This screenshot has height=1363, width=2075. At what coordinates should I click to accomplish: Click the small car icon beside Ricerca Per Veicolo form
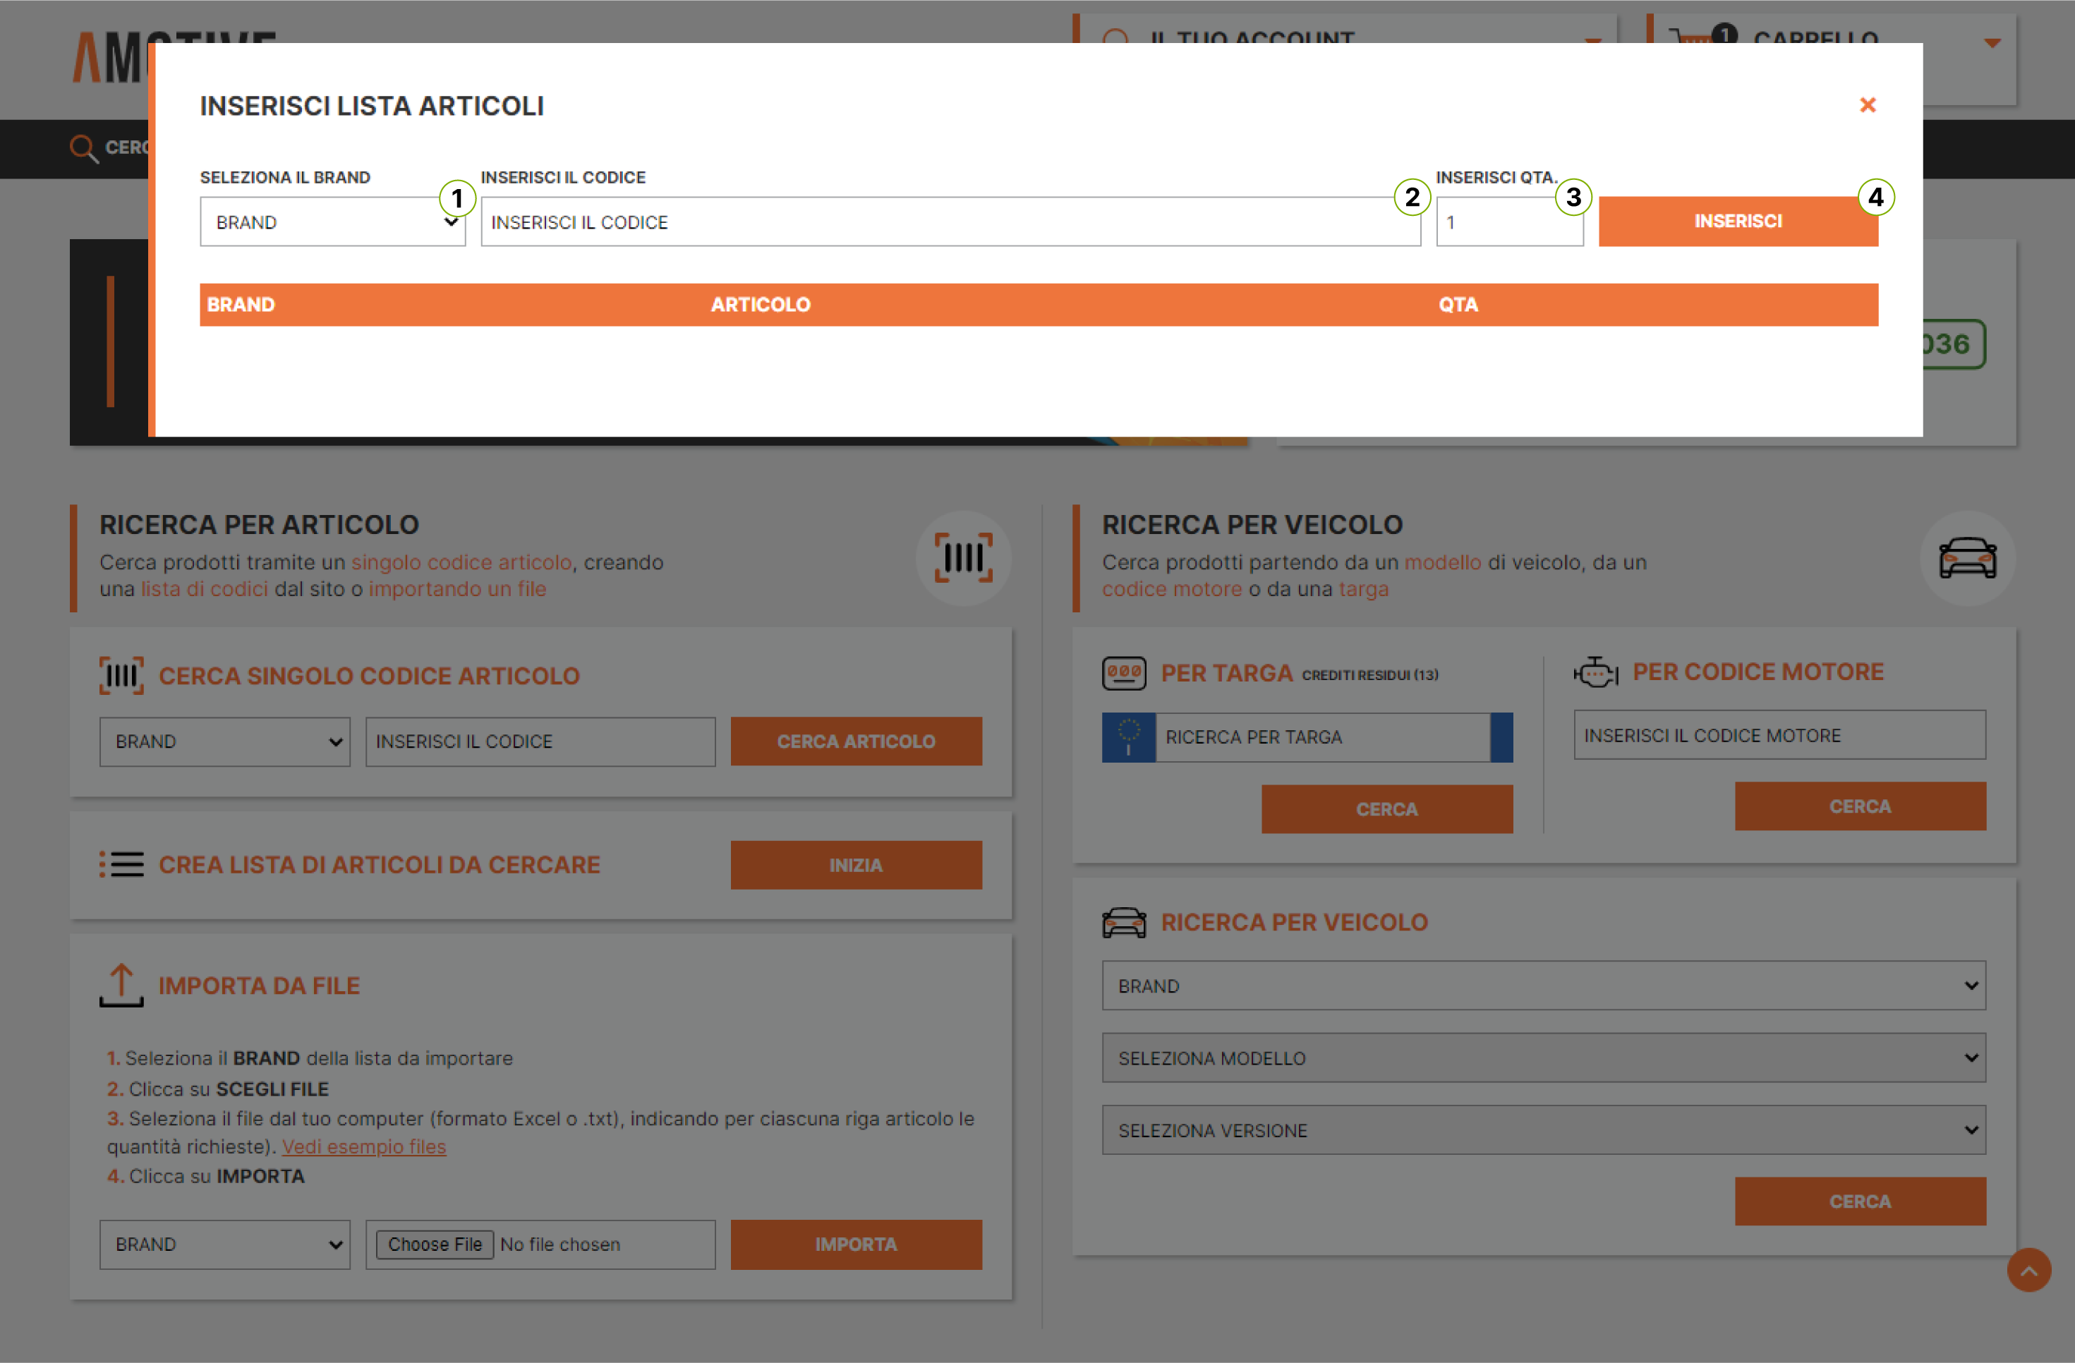1124,923
